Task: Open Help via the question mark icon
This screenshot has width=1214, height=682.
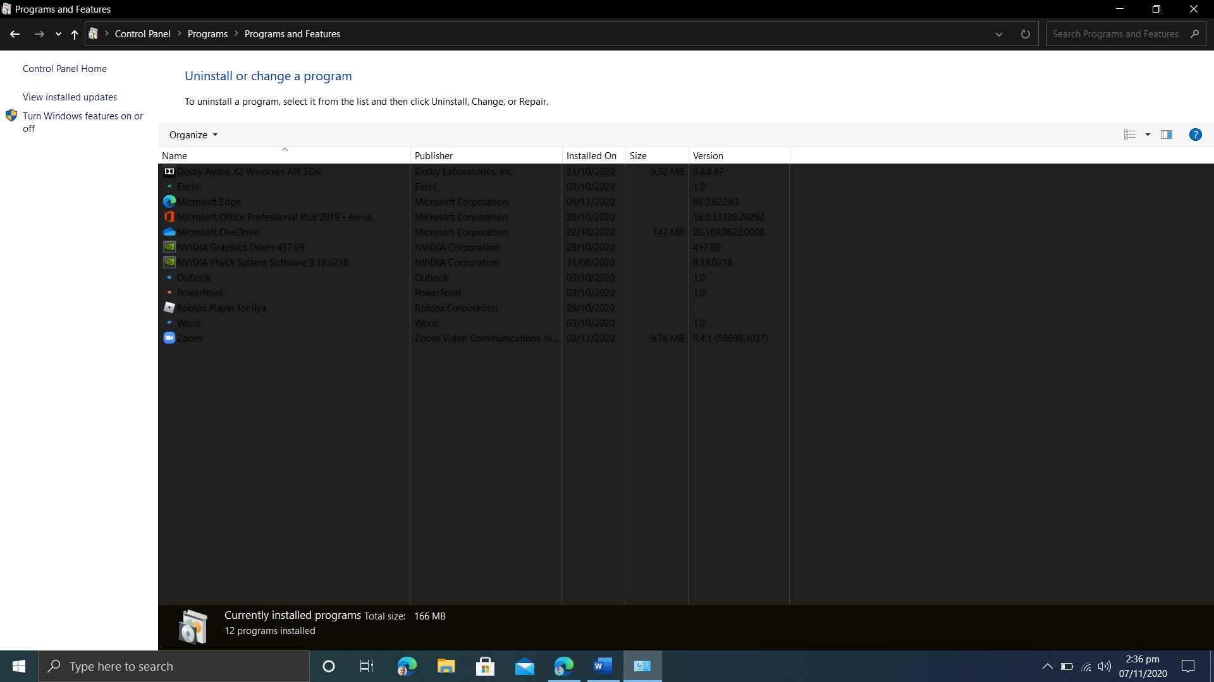Action: pyautogui.click(x=1196, y=134)
